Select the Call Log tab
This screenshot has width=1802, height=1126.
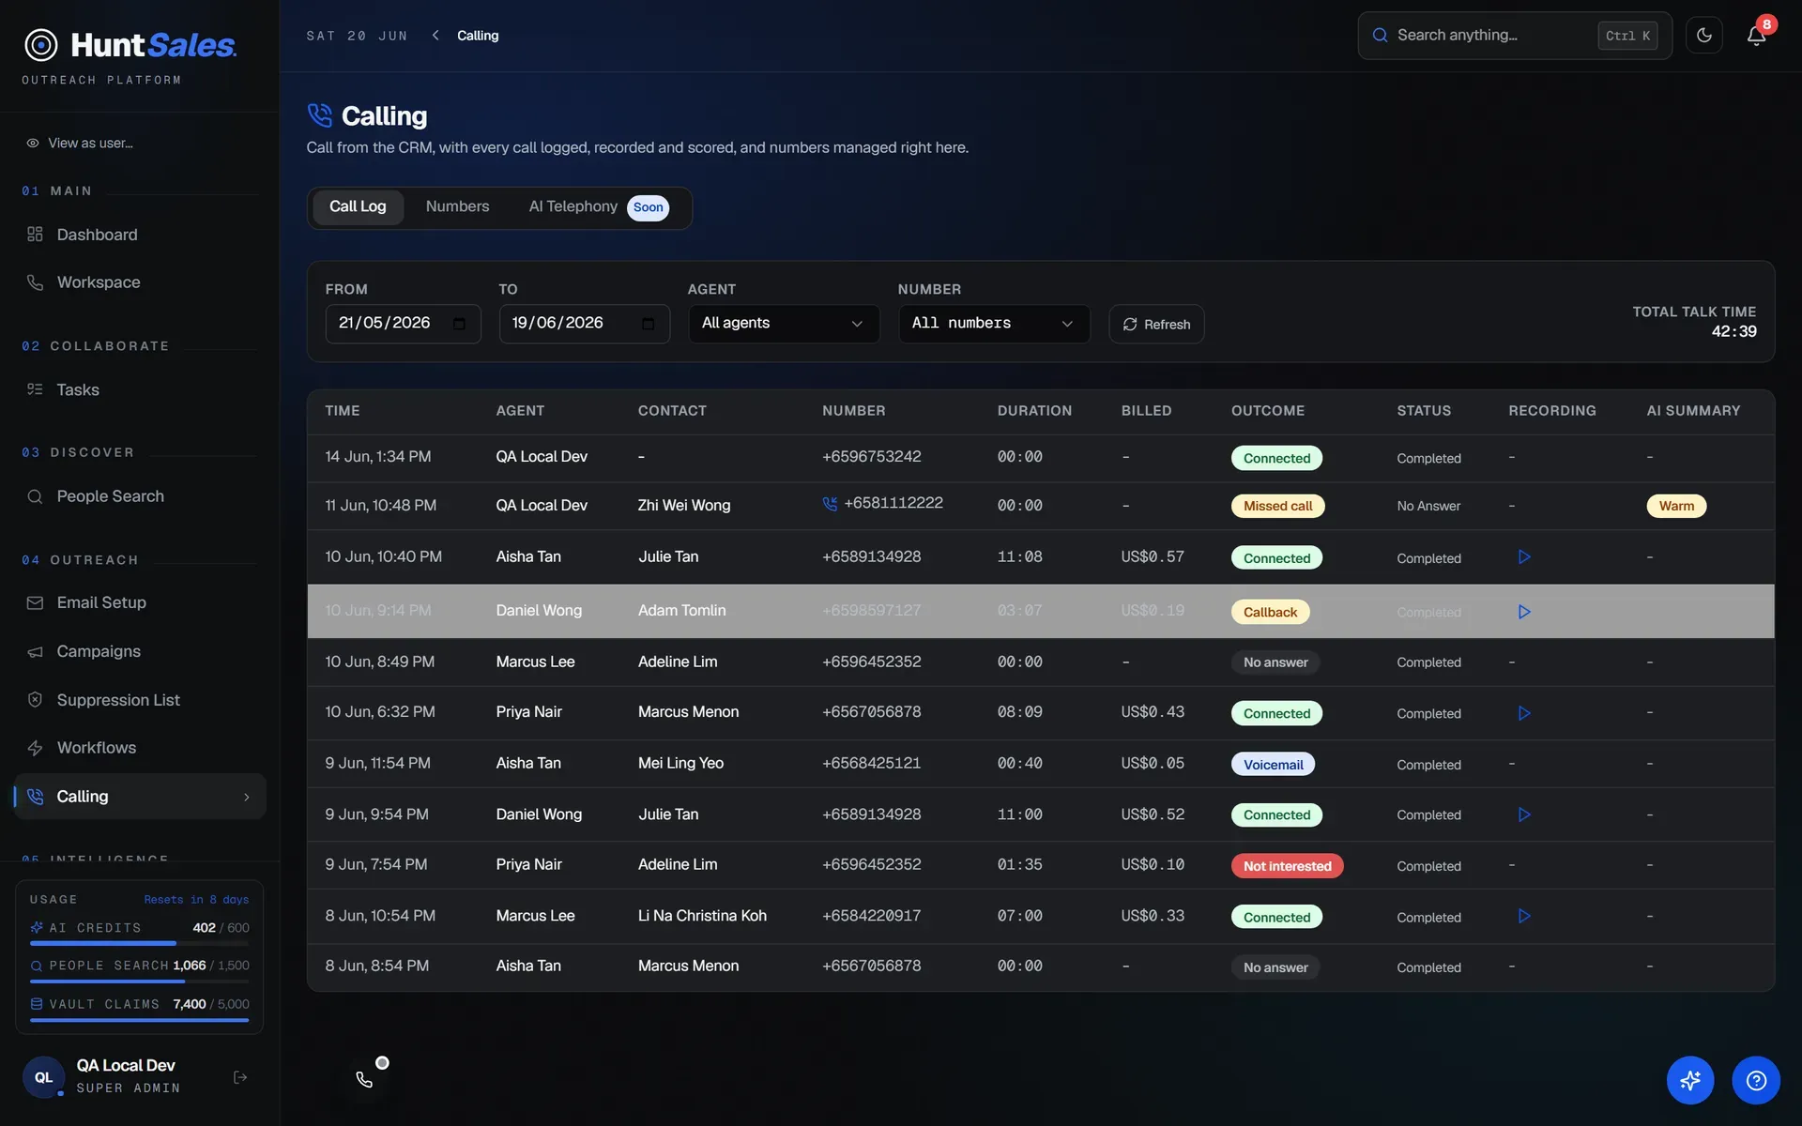(358, 206)
